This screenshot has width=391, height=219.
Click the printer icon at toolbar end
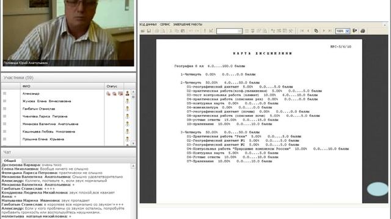[x=363, y=31]
